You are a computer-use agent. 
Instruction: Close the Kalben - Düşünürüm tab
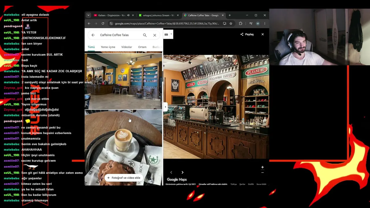133,15
